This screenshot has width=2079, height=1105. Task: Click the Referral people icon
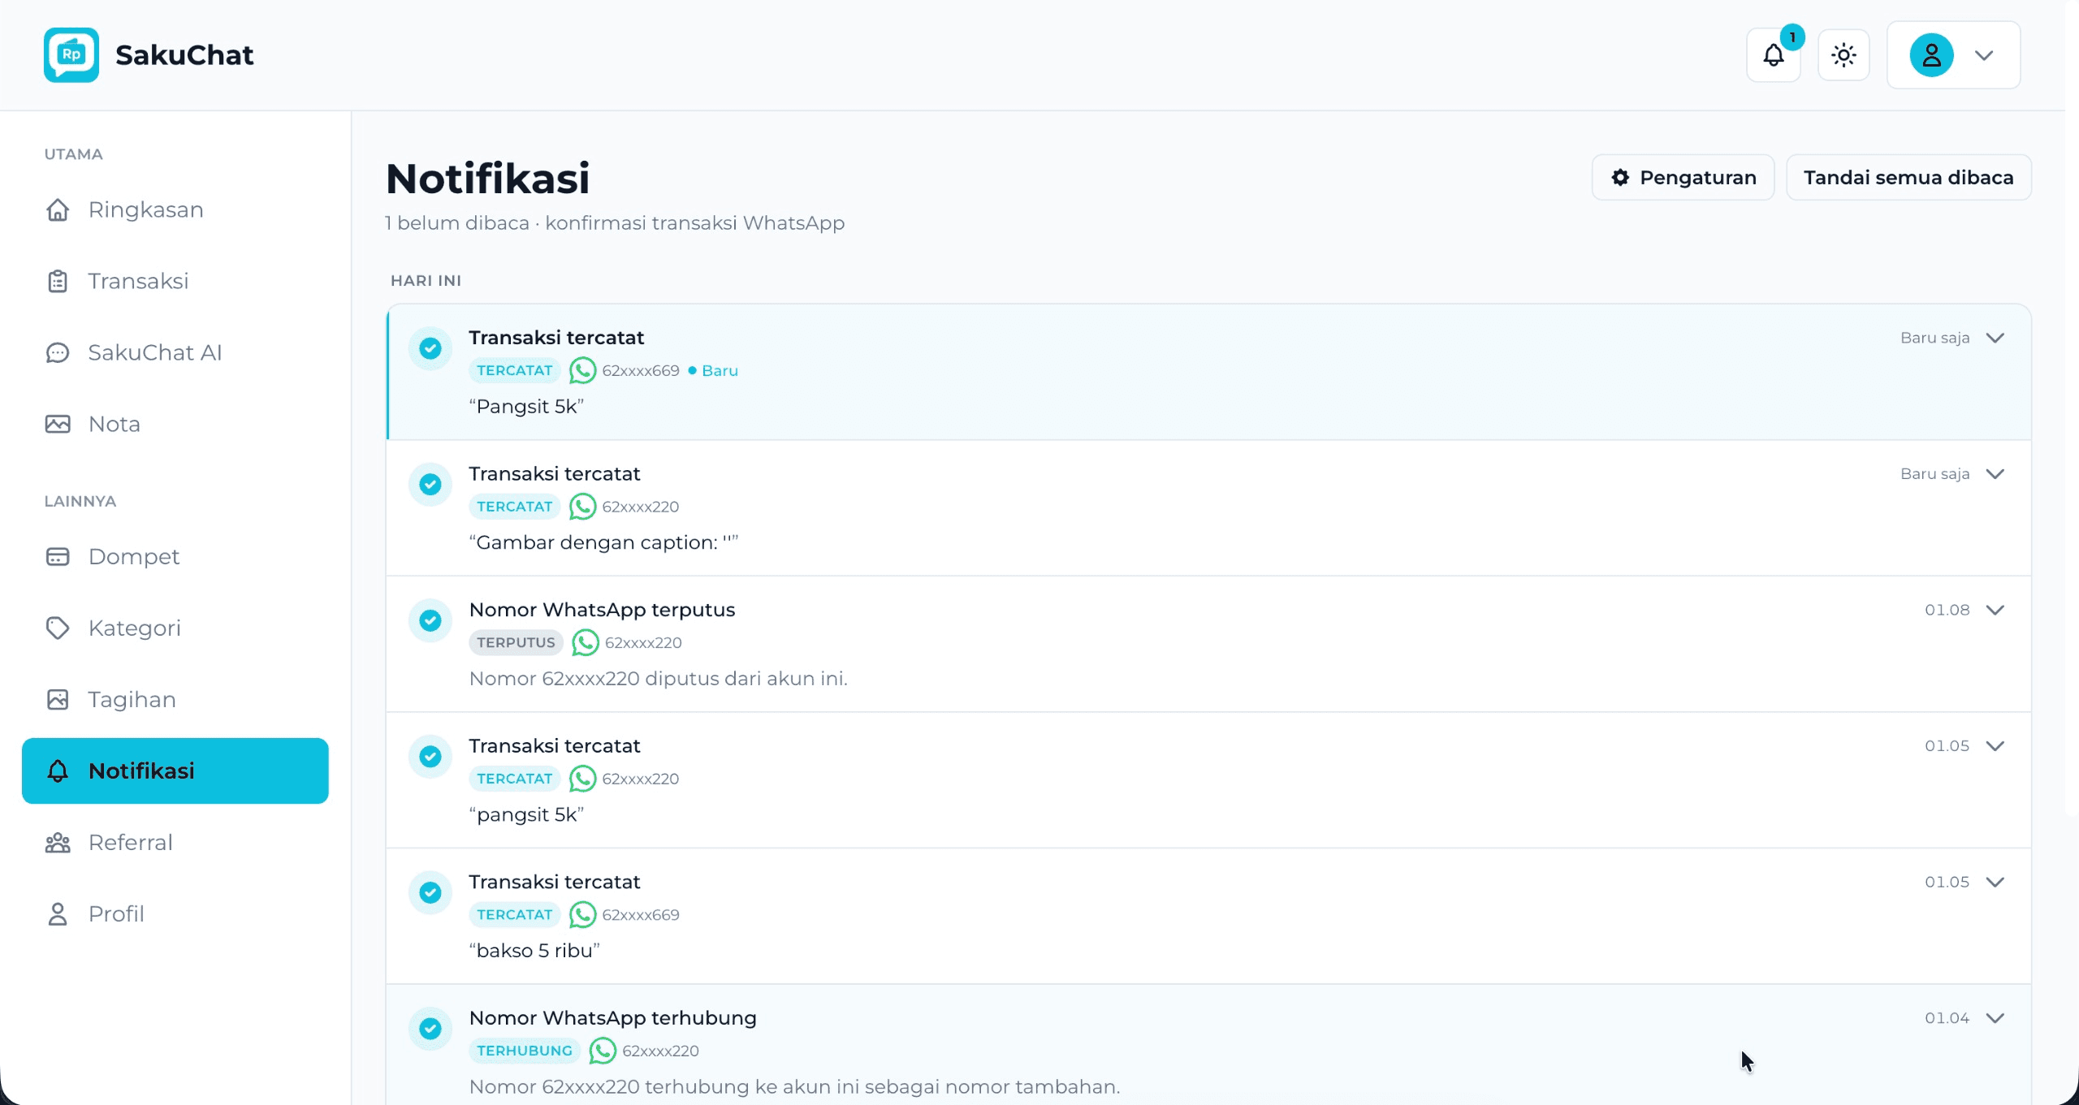[58, 843]
